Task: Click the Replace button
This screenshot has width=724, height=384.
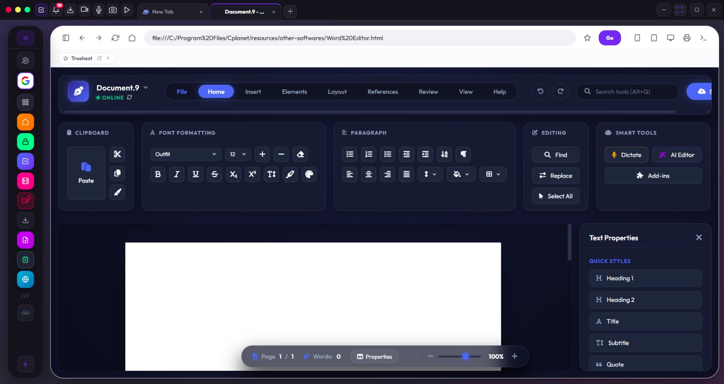Action: coord(556,176)
